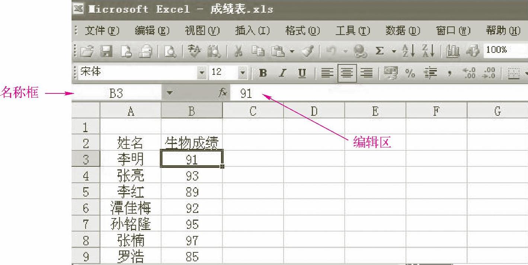Open the 编辑(E) menu
This screenshot has width=528, height=265.
click(x=152, y=31)
